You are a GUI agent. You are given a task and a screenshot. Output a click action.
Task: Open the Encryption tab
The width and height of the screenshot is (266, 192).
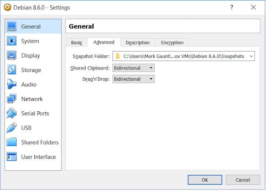pyautogui.click(x=172, y=43)
